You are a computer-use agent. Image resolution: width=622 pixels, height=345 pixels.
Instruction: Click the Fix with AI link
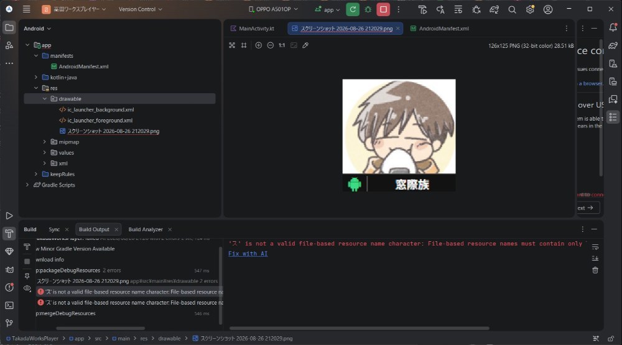(248, 254)
